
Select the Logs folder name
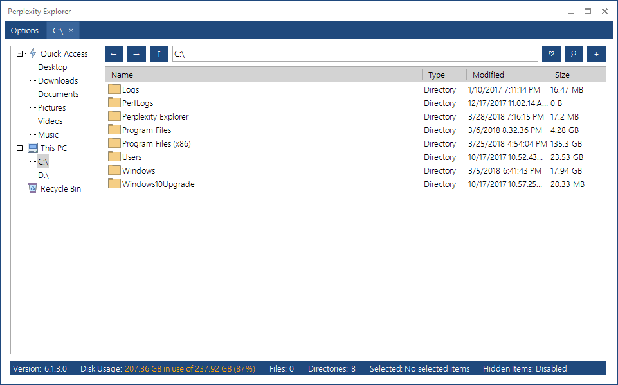(x=131, y=90)
